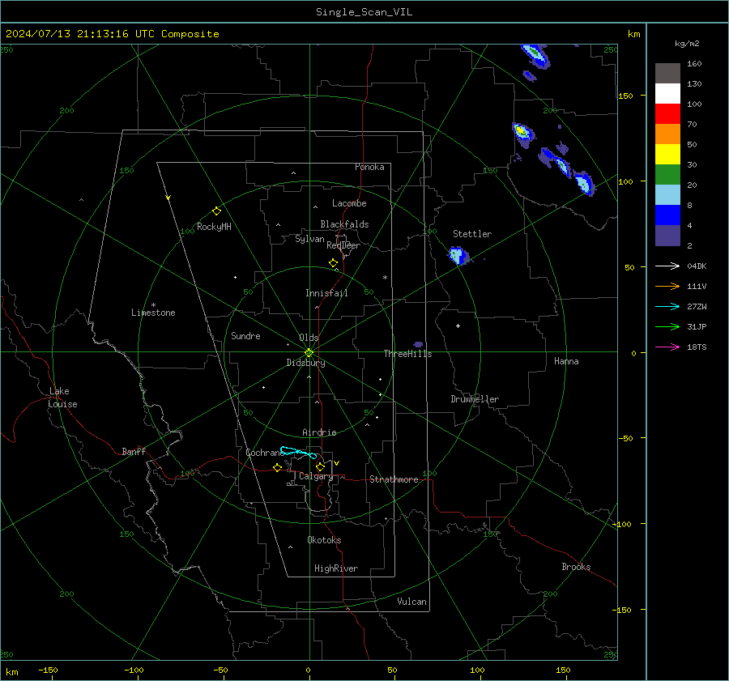
Task: Click the Ponoka town label
Action: coord(369,167)
